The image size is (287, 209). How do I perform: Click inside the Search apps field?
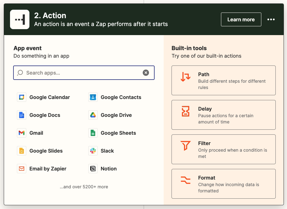(78, 72)
